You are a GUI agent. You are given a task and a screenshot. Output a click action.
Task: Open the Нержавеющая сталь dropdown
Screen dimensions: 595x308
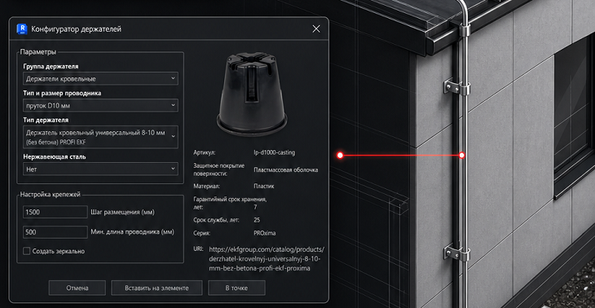pos(100,169)
